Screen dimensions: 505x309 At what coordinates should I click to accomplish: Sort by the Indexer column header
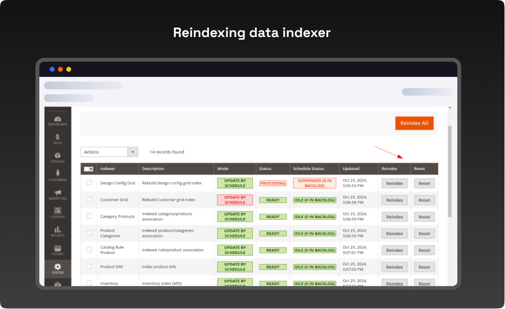(x=107, y=169)
